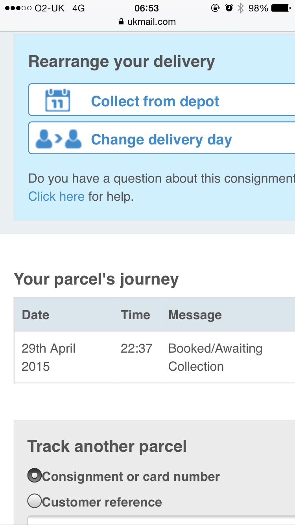
Task: Tap the two-person change delivery icon
Action: [x=59, y=139]
